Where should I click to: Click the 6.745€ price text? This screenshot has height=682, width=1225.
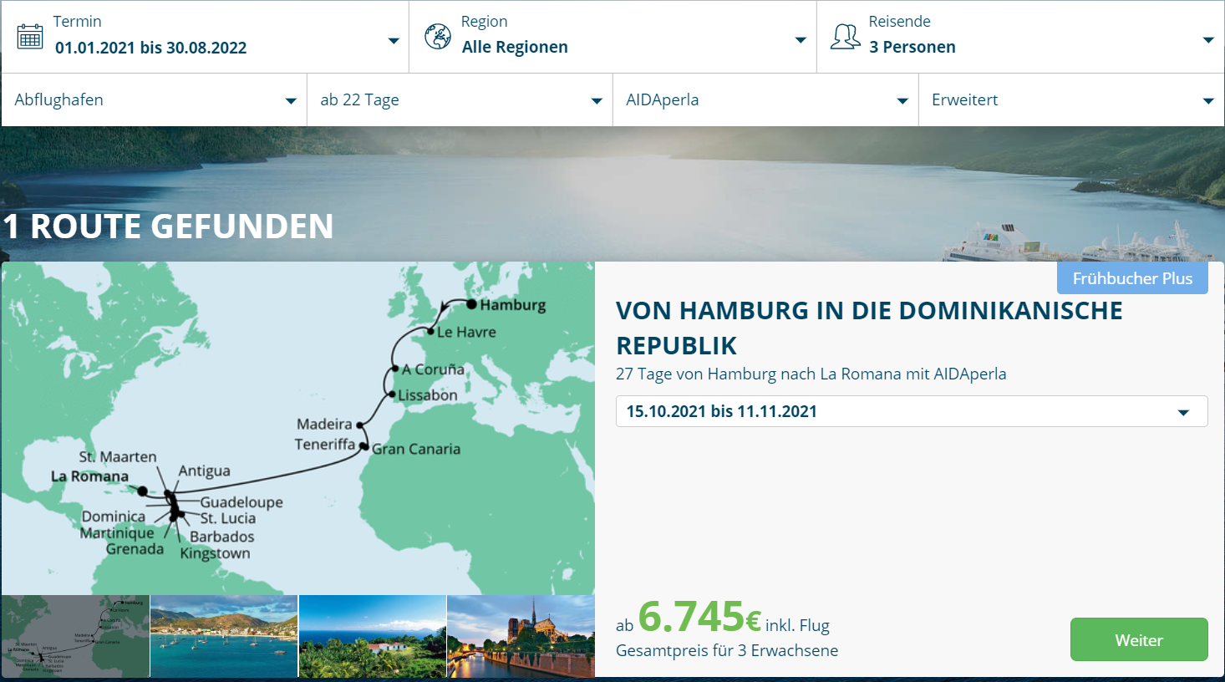700,618
